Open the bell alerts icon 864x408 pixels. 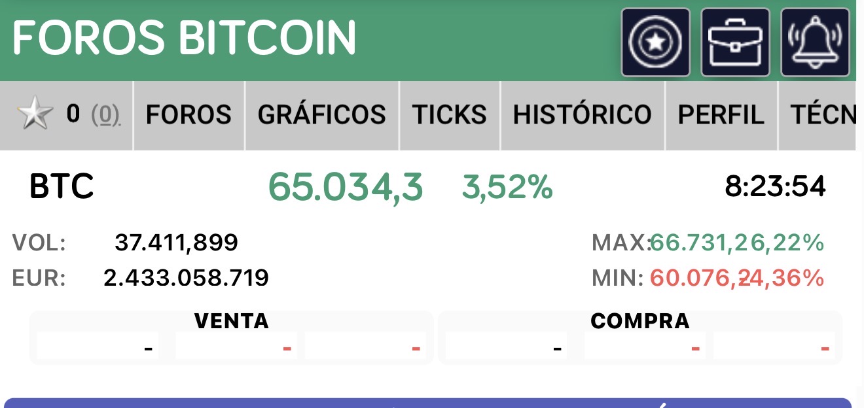815,42
